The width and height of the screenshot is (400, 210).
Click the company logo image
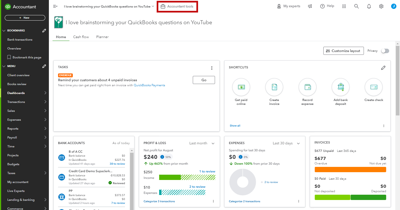(x=59, y=22)
